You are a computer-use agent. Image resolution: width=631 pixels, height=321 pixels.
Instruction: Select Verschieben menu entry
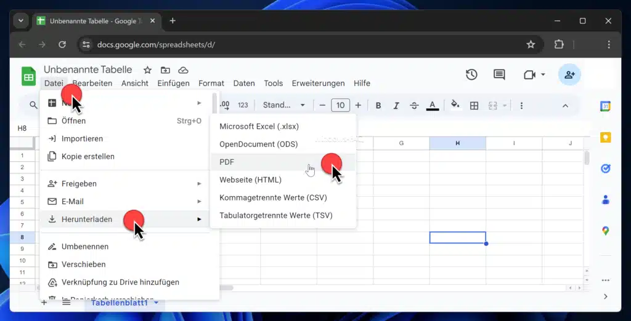coord(125,264)
